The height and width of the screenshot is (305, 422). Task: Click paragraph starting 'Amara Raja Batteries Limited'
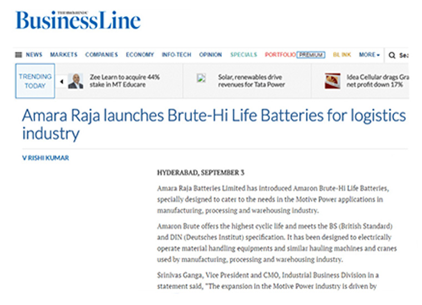[273, 200]
